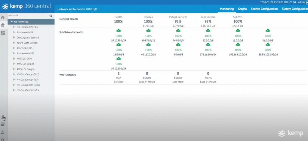This screenshot has width=308, height=141.
Task: Click the WAF Services count
Action: pyautogui.click(x=119, y=73)
